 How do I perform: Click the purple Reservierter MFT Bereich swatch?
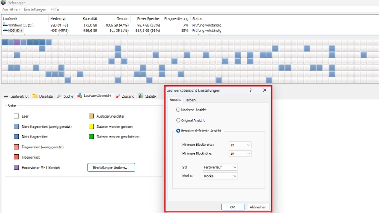(16, 168)
